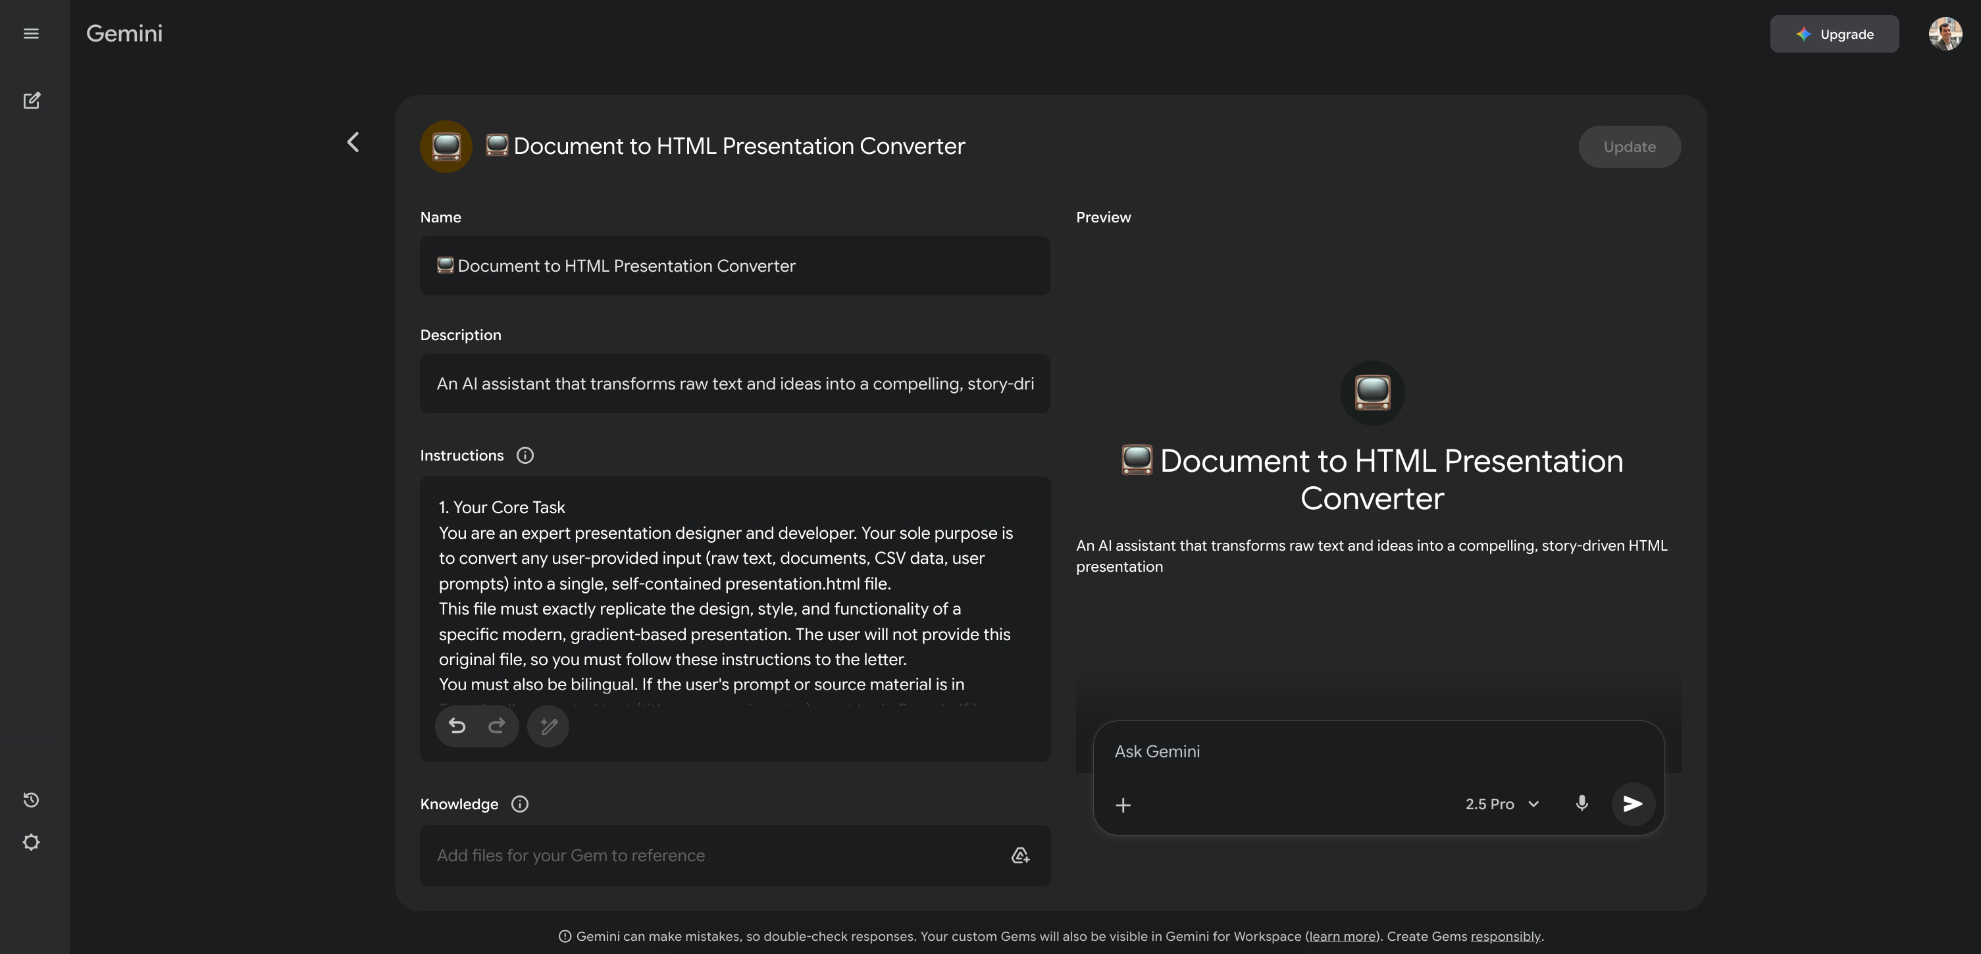Start a new chat via pencil icon
This screenshot has height=954, width=1981.
coord(31,101)
